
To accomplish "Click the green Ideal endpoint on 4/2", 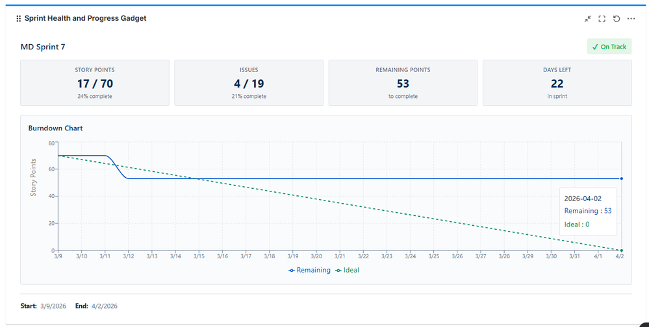I will pyautogui.click(x=621, y=250).
